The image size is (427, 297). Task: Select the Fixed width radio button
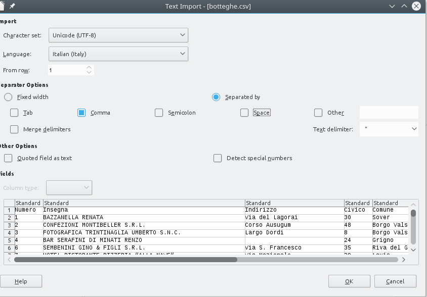[x=8, y=97]
